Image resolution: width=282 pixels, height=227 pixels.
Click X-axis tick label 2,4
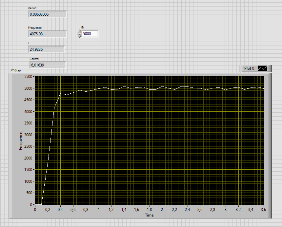tap(188, 210)
